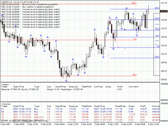The image size is (168, 126).
Task: Click the vTerminal panel title
Action: coord(6,104)
